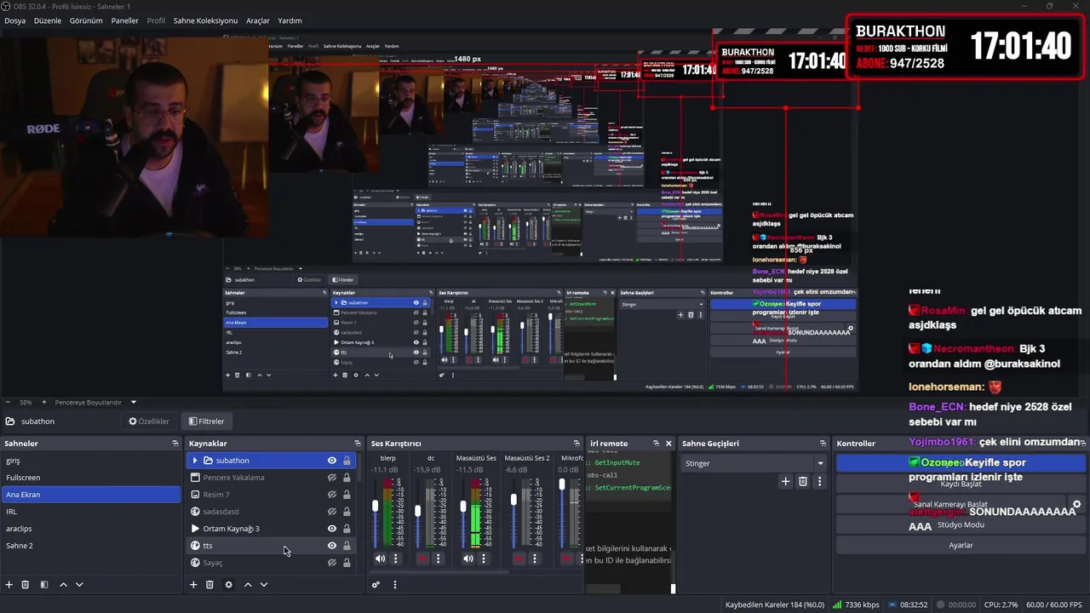Open the Sahne Koleksiyonu menu
Screen dimensions: 1090x613
click(205, 20)
